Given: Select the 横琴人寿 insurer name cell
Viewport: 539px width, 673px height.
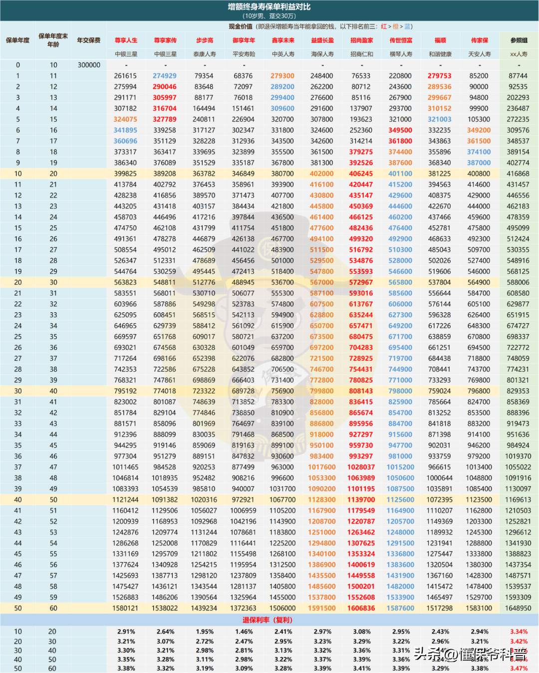Looking at the screenshot, I should (x=401, y=54).
